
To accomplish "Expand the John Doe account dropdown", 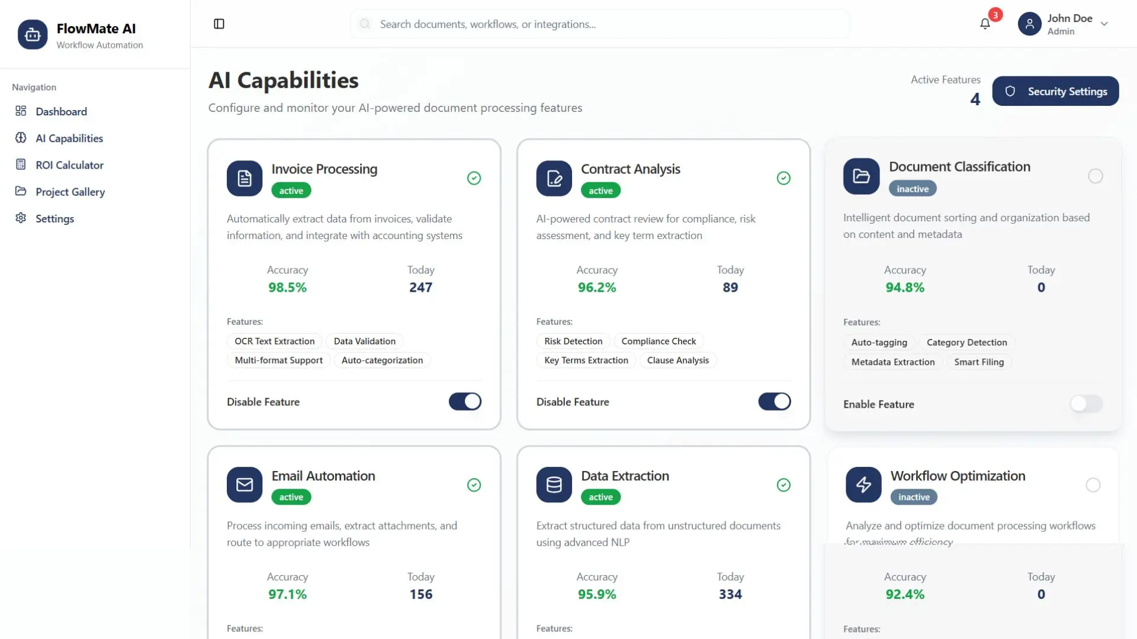I will tap(1104, 24).
